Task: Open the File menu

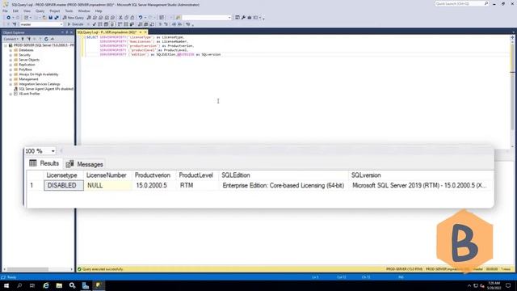Action: tap(5, 11)
